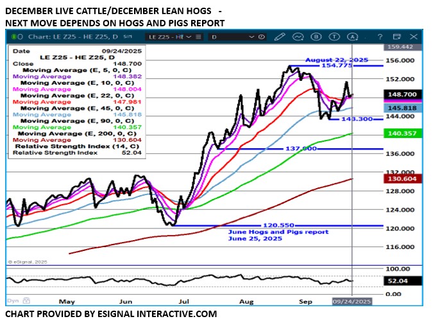Screen dimensions: 440x328
Task: Click the circled T toolbar icon
Action: pyautogui.click(x=334, y=37)
